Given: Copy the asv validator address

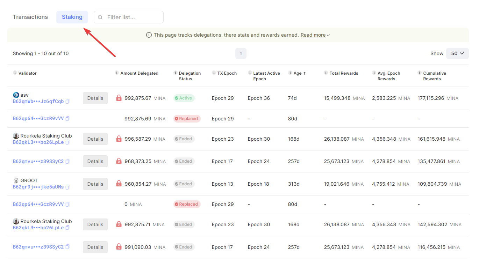Looking at the screenshot, I should [x=67, y=102].
